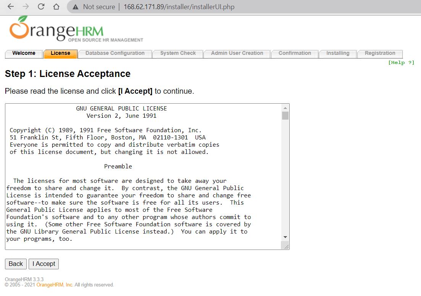The width and height of the screenshot is (421, 296).
Task: Open the green Help link
Action: coord(401,62)
